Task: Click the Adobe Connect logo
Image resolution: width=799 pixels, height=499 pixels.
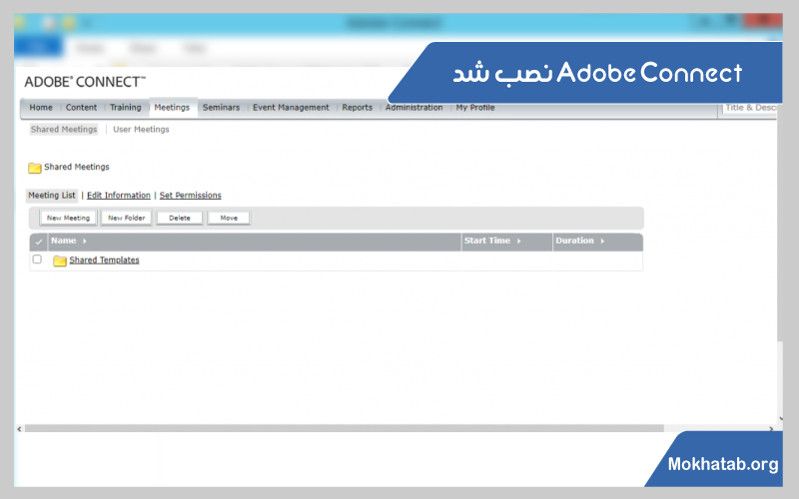Action: pyautogui.click(x=85, y=82)
